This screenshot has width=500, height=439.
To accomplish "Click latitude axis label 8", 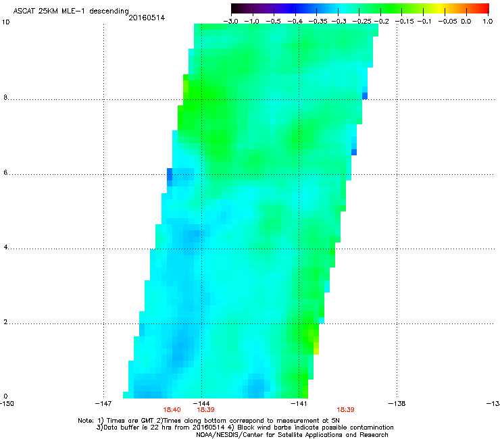I will pyautogui.click(x=5, y=97).
